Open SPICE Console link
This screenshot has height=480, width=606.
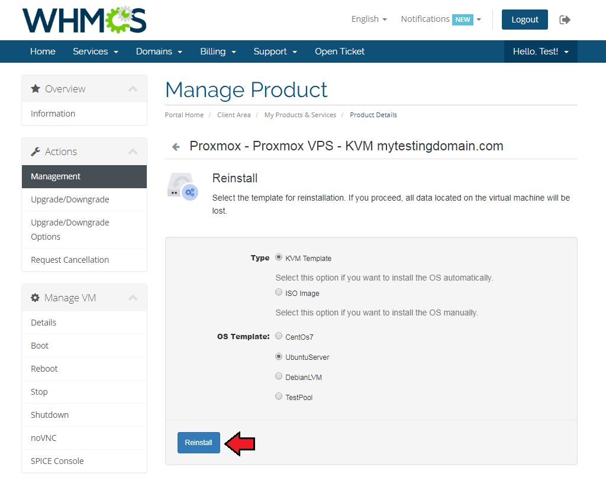(x=84, y=461)
